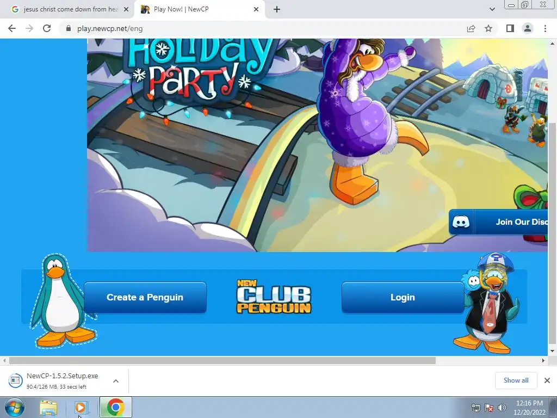The image size is (557, 418).
Task: Click scroll left arrow at bottom
Action: 4,360
